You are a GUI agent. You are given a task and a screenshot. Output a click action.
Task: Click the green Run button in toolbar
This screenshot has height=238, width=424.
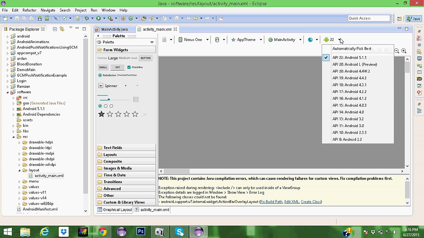pyautogui.click(x=98, y=19)
